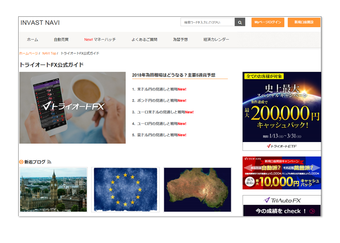Click the NAVI Top breadcrumb link
340x243 pixels.
(x=49, y=53)
